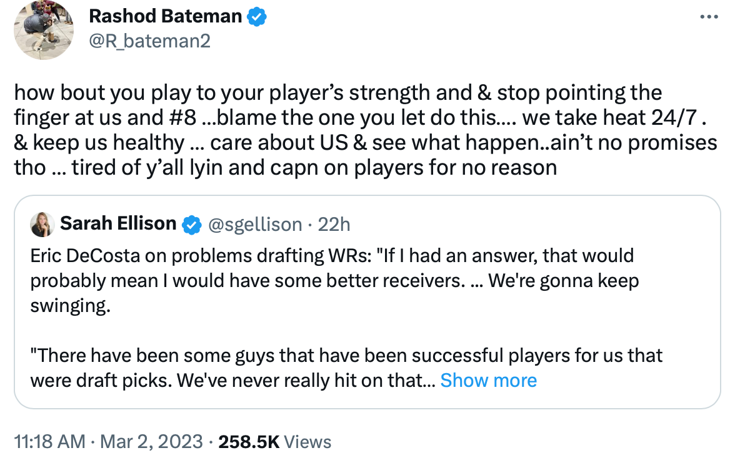Open the three-dot More options menu
Viewport: 735px width, 468px height.
[709, 16]
